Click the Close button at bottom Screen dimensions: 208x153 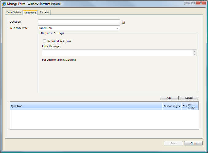(193, 143)
